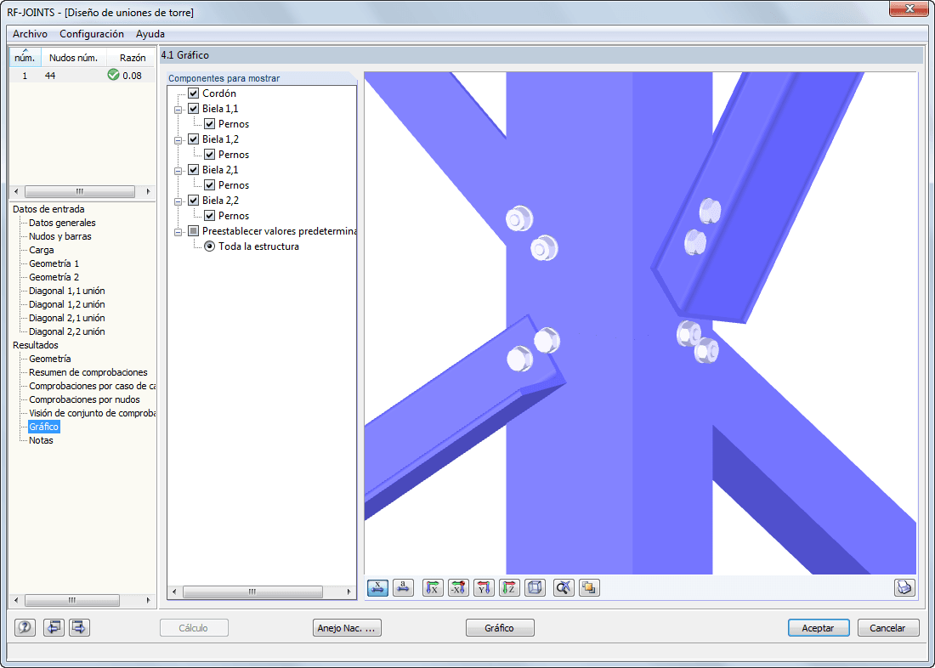Select the isometric view cube icon

(535, 587)
